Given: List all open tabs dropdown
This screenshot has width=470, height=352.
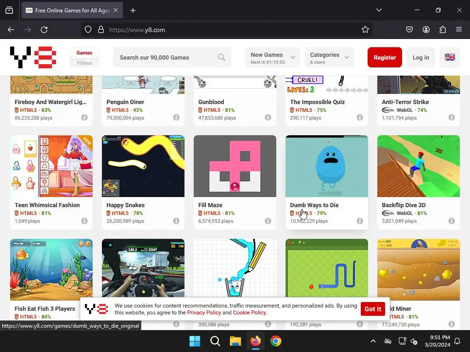Looking at the screenshot, I should click(379, 10).
